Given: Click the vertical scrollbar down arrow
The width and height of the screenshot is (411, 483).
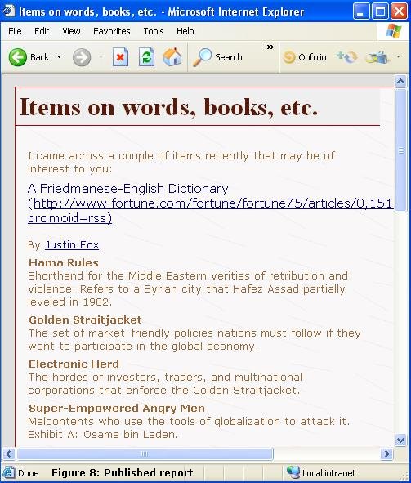Looking at the screenshot, I should click(x=400, y=441).
